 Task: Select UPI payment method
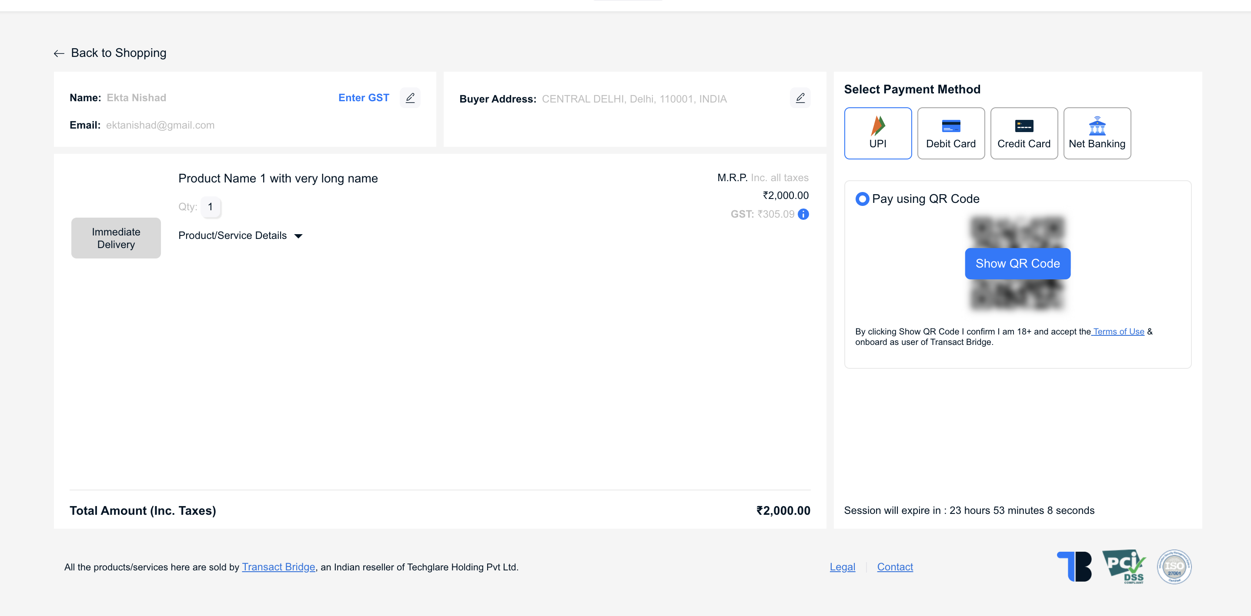click(x=877, y=133)
